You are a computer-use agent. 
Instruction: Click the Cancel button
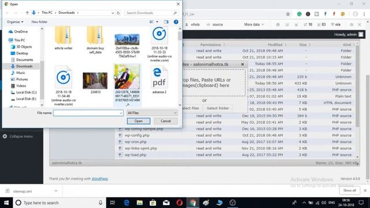click(166, 121)
